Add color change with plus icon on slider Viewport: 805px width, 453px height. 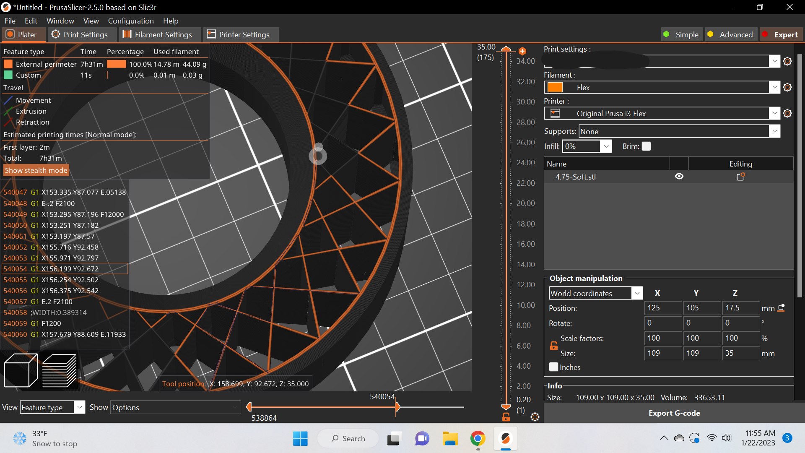click(522, 51)
